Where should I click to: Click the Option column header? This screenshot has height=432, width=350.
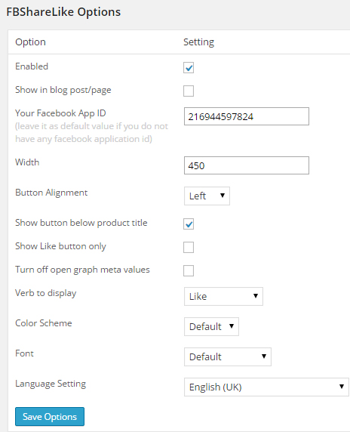tap(30, 42)
